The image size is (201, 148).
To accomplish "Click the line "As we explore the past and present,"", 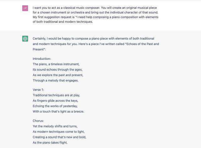I will (58, 75).
